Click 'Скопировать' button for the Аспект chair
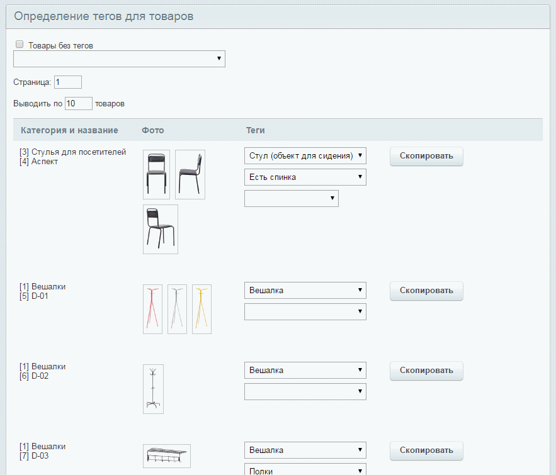Screen dimensions: 556x475 pos(426,156)
